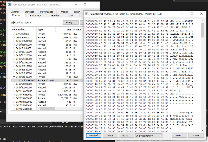Click hex row 000001e0 with Mozilla/4.0
The height and width of the screenshot is (142, 208).
(140, 116)
